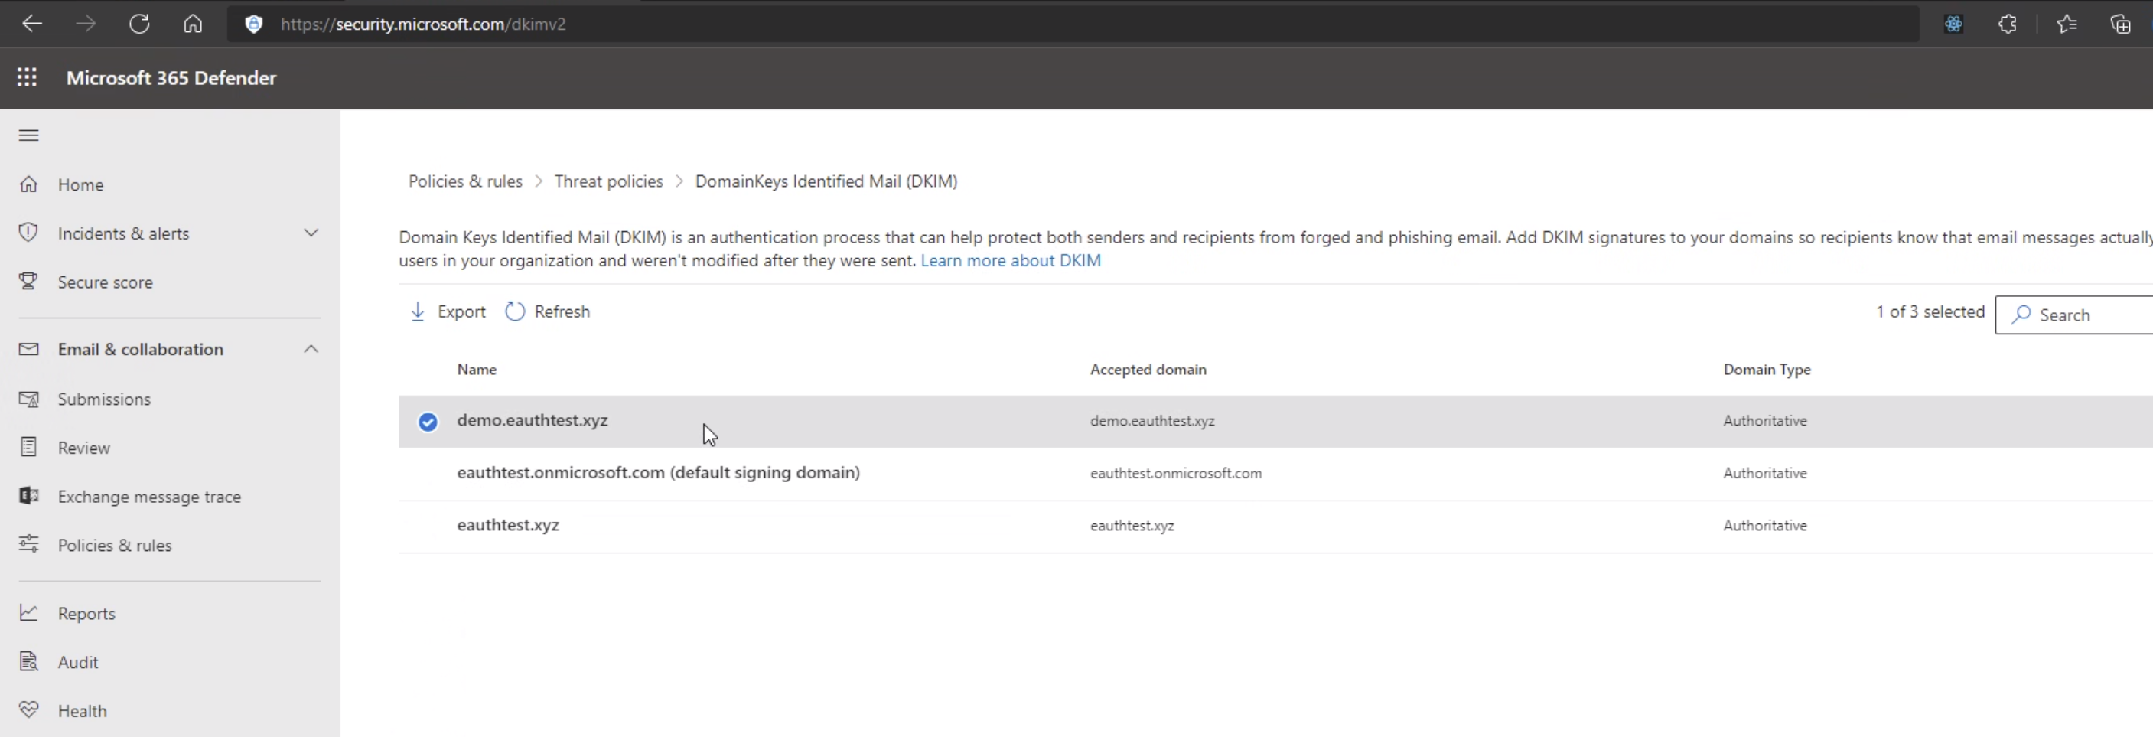Select Email & collaboration heading
The width and height of the screenshot is (2153, 737).
coord(141,349)
